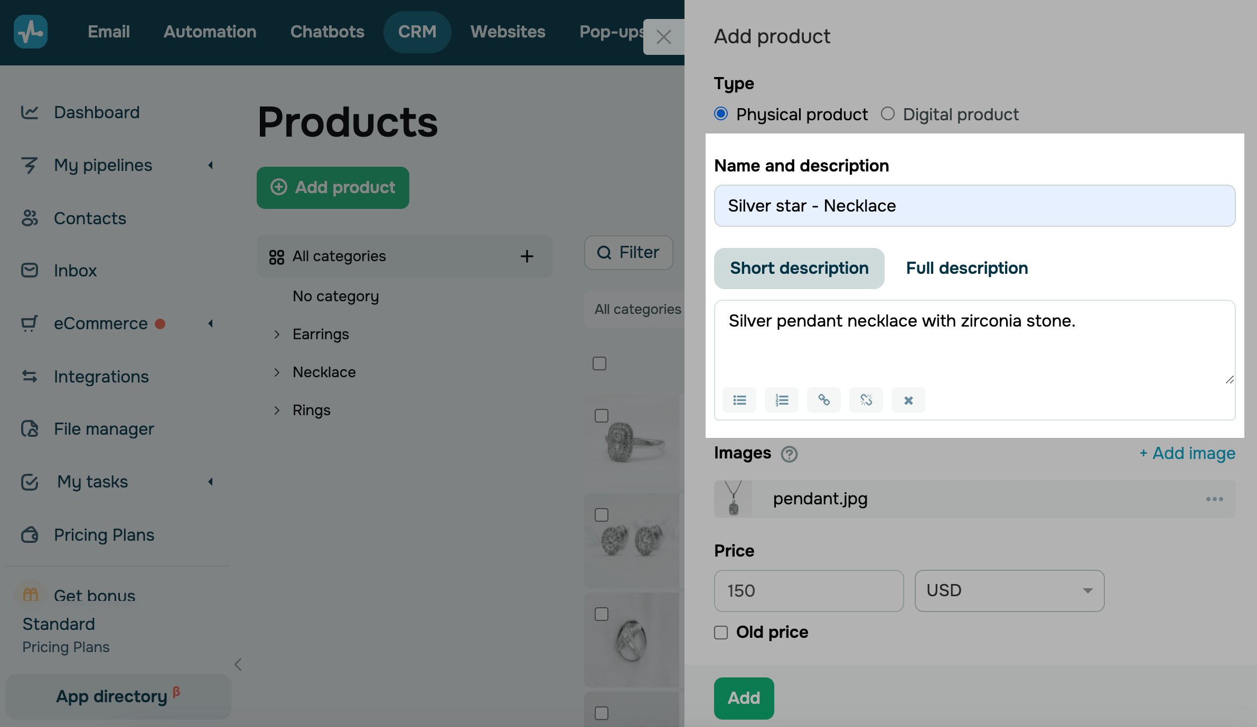Click the clear formatting X icon

coord(908,400)
